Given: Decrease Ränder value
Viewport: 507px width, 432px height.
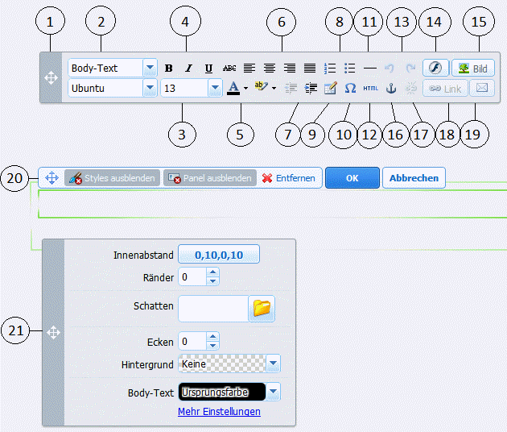Looking at the screenshot, I should point(212,281).
